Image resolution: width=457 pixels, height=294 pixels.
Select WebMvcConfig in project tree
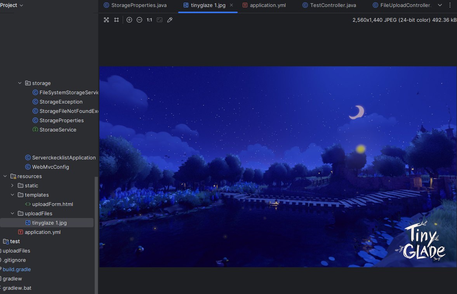pyautogui.click(x=50, y=167)
